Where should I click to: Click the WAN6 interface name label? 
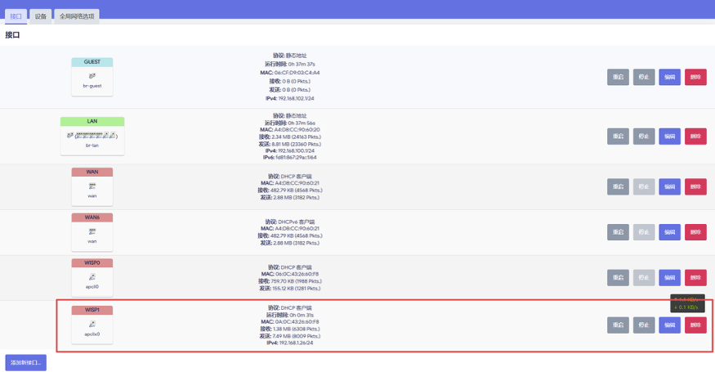point(92,217)
